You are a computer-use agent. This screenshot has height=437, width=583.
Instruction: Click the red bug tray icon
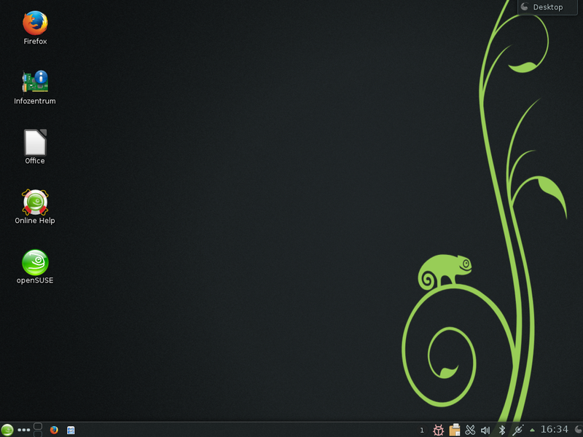tap(439, 430)
